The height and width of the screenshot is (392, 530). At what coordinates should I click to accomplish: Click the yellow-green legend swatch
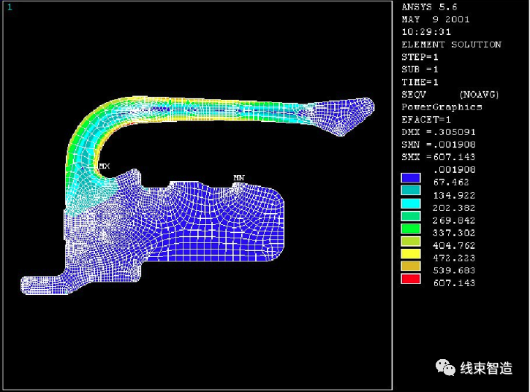click(x=411, y=241)
